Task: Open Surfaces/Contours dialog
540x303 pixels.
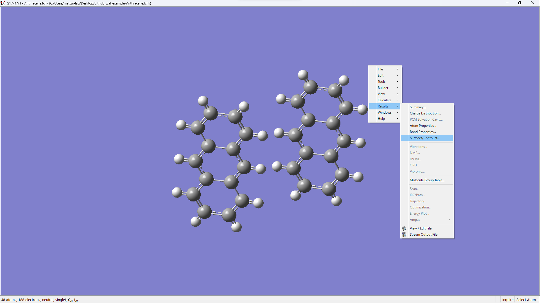Action: (424, 138)
